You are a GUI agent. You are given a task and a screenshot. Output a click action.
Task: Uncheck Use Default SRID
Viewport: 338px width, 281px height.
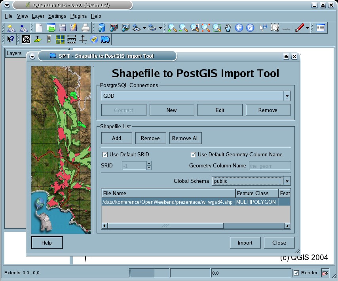click(x=105, y=154)
